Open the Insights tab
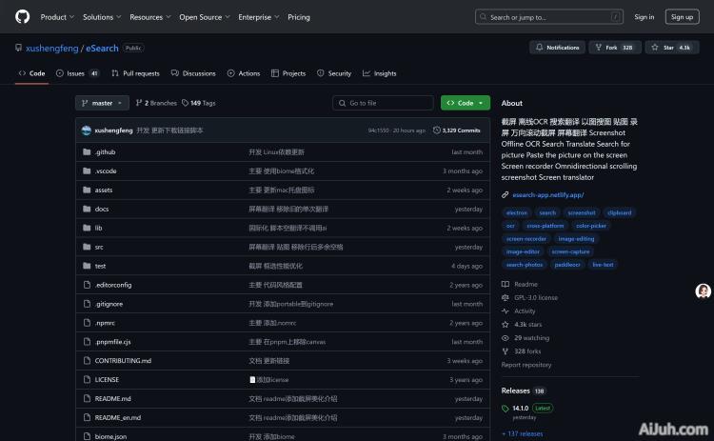Image resolution: width=714 pixels, height=441 pixels. (x=379, y=73)
